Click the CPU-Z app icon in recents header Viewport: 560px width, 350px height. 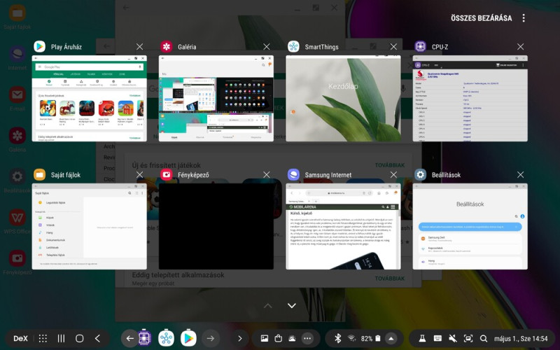coord(421,47)
